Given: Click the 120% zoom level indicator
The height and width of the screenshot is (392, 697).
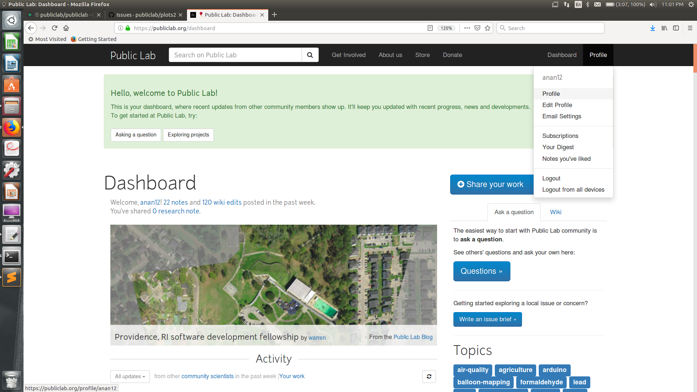Looking at the screenshot, I should (446, 28).
